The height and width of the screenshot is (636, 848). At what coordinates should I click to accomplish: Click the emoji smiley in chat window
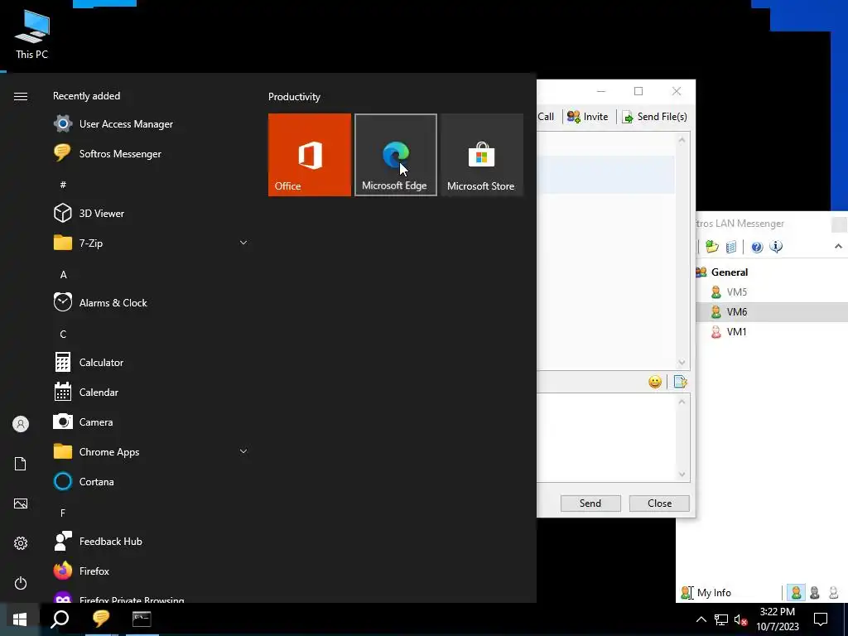[x=655, y=382]
